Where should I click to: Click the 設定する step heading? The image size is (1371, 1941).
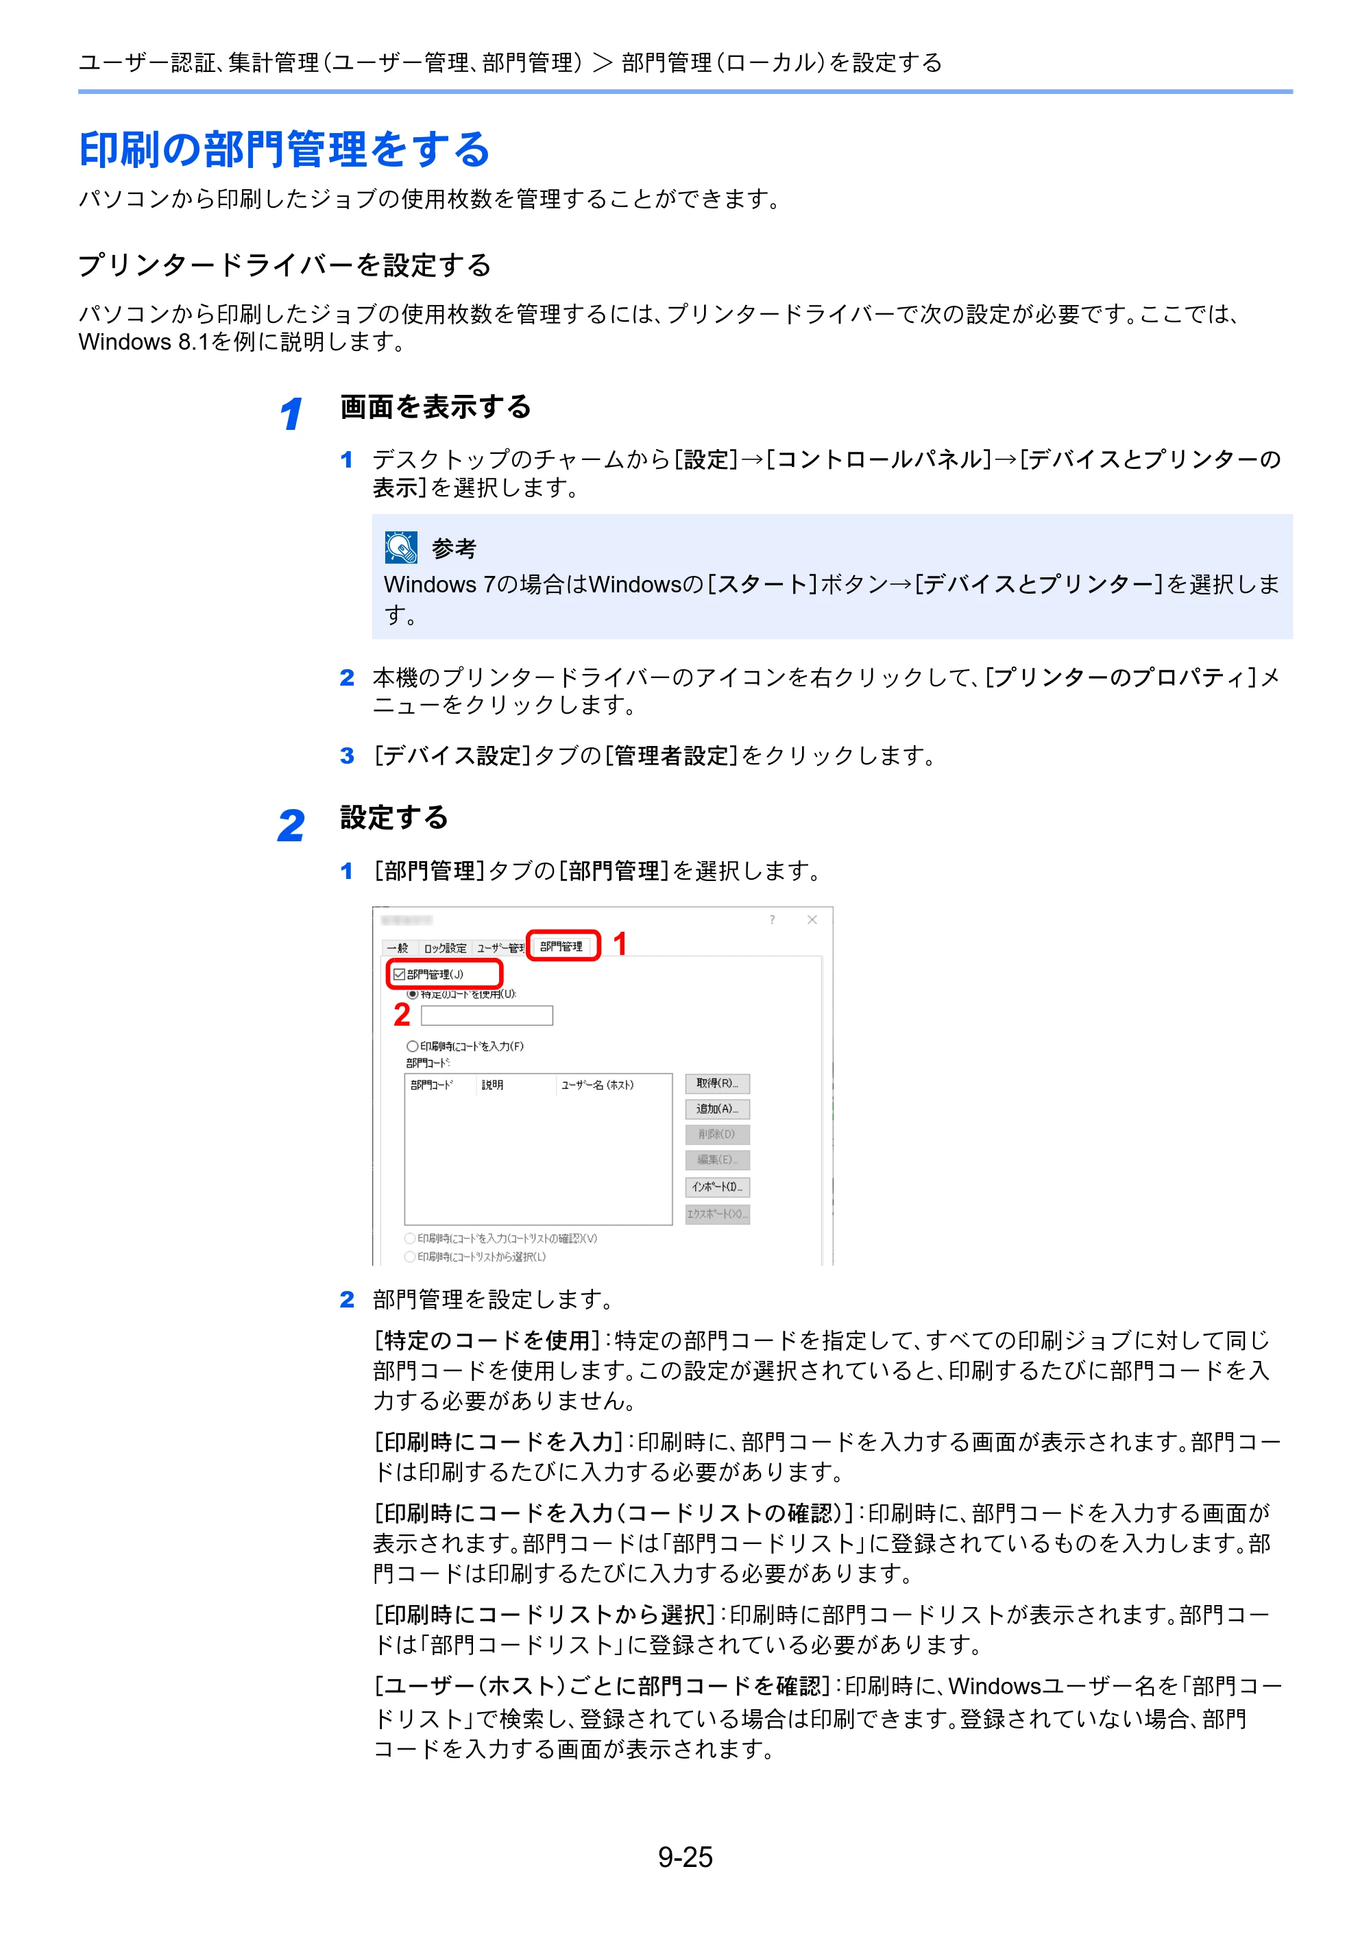pos(394,817)
